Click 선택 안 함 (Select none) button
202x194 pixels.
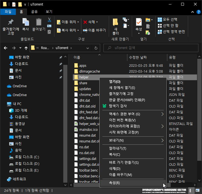click(168, 25)
